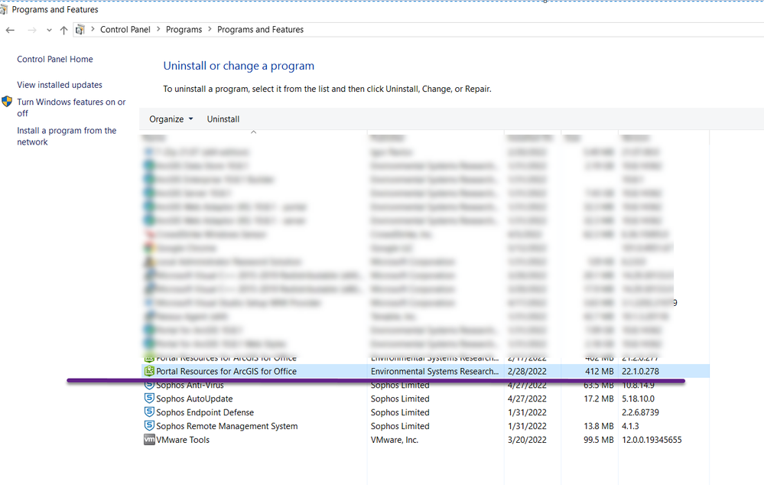764x485 pixels.
Task: Click version 5.18.10.0 cell
Action: click(x=638, y=399)
